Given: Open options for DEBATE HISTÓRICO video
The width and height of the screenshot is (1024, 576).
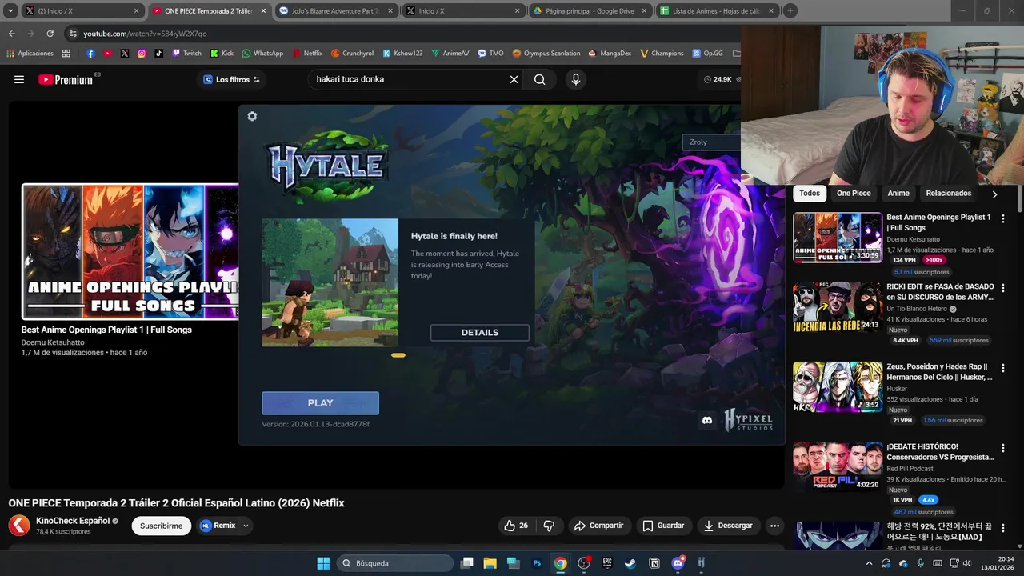Looking at the screenshot, I should coord(1002,448).
